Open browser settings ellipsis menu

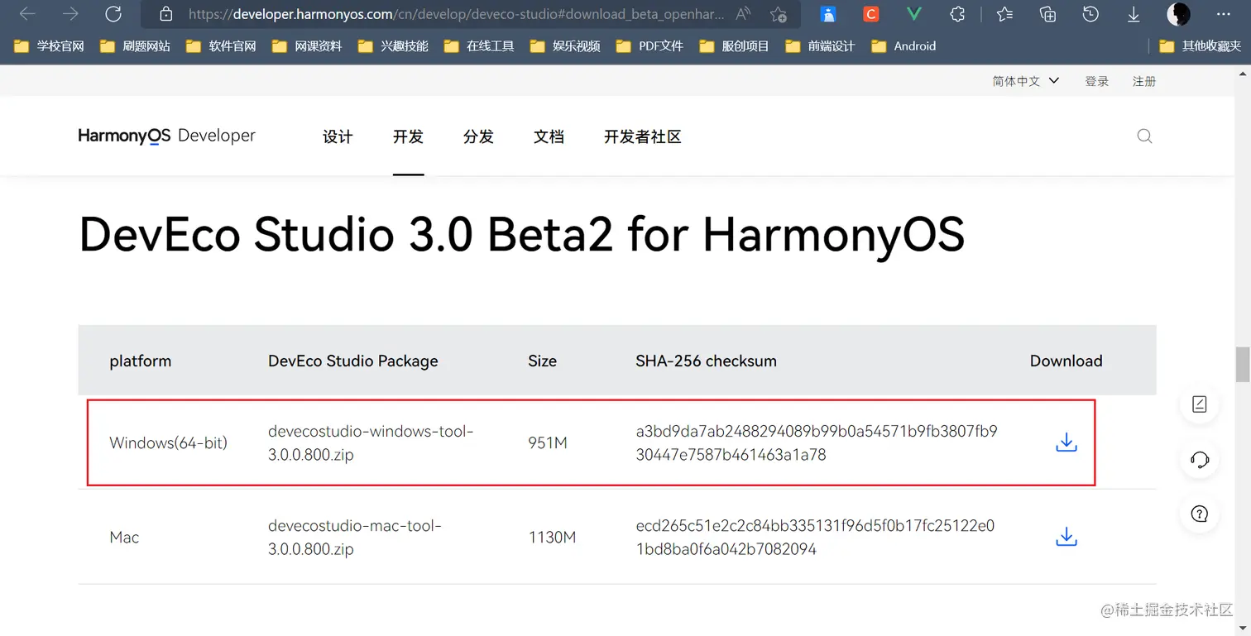[x=1223, y=14]
